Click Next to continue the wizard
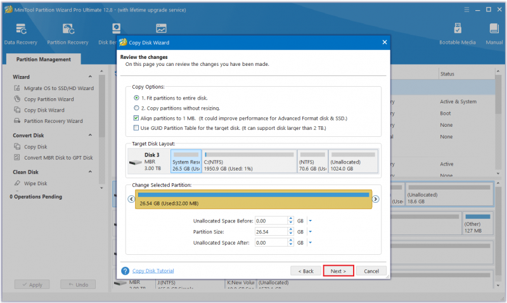The width and height of the screenshot is (507, 303). click(338, 271)
